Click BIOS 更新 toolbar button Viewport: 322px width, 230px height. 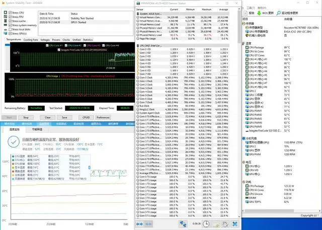265,13
